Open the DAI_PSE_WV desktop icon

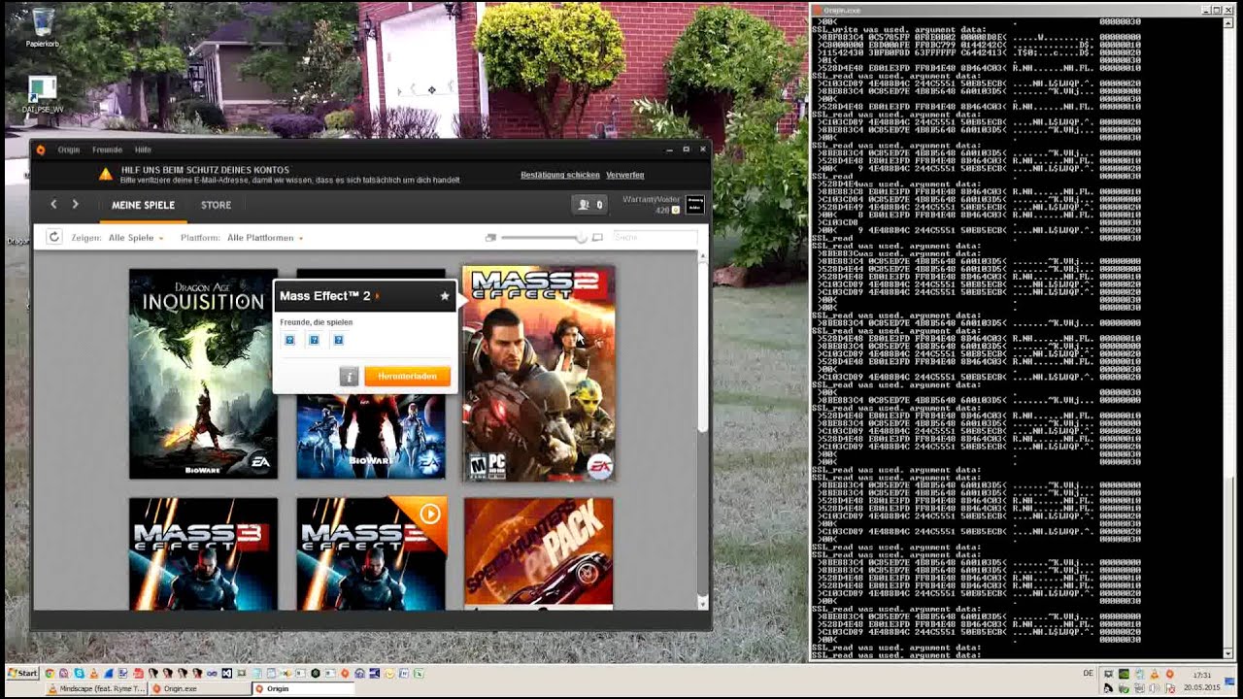43,95
